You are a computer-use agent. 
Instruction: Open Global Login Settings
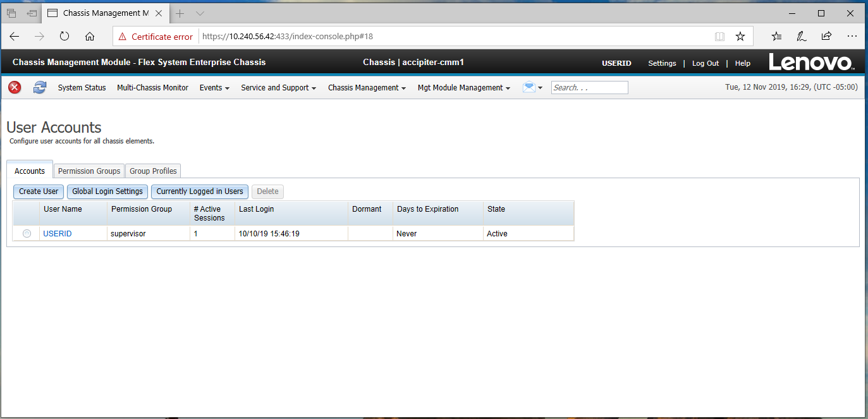tap(107, 191)
